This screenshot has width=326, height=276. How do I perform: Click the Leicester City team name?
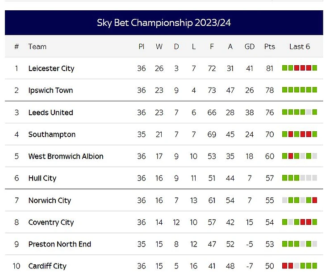(51, 68)
